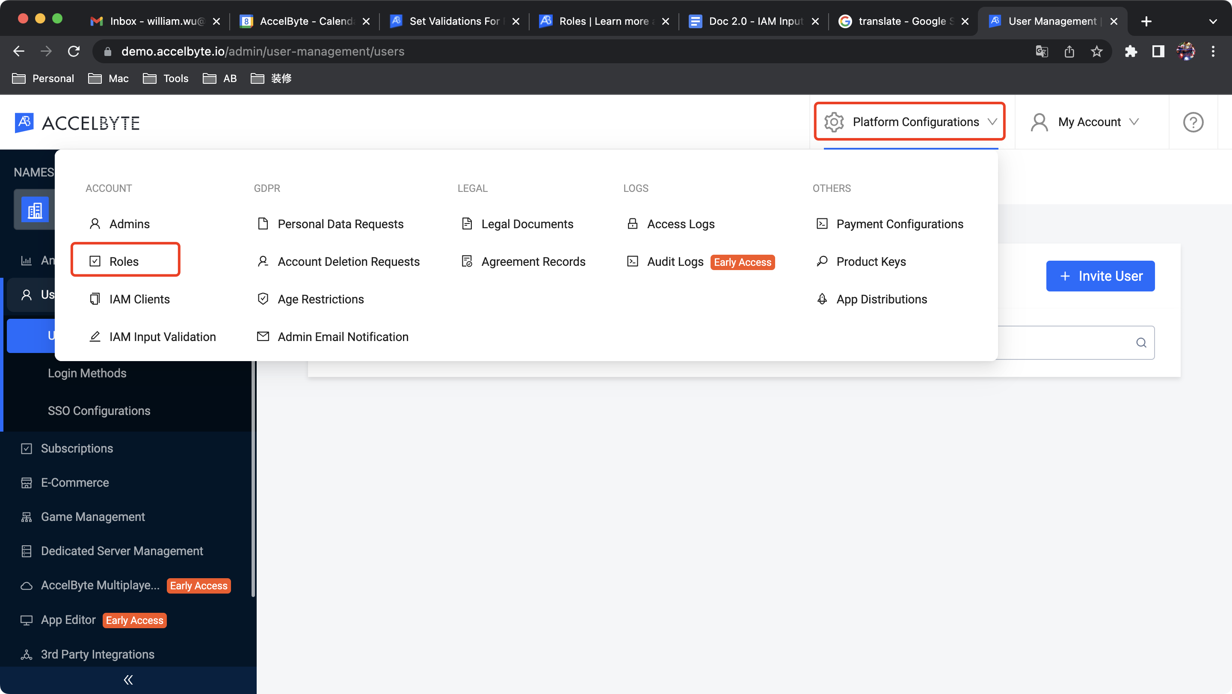Open 3rd Party Integrations sidebar item
This screenshot has height=694, width=1232.
(x=98, y=654)
